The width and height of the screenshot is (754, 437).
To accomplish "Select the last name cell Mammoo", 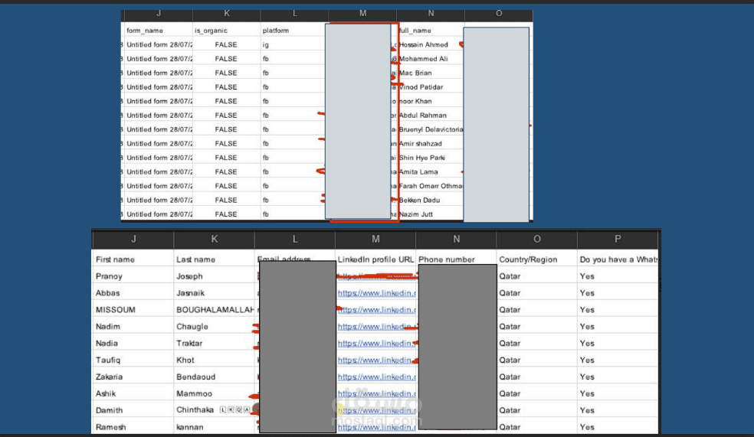I will (214, 393).
